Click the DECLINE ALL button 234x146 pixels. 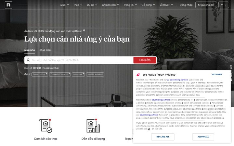click(x=163, y=137)
